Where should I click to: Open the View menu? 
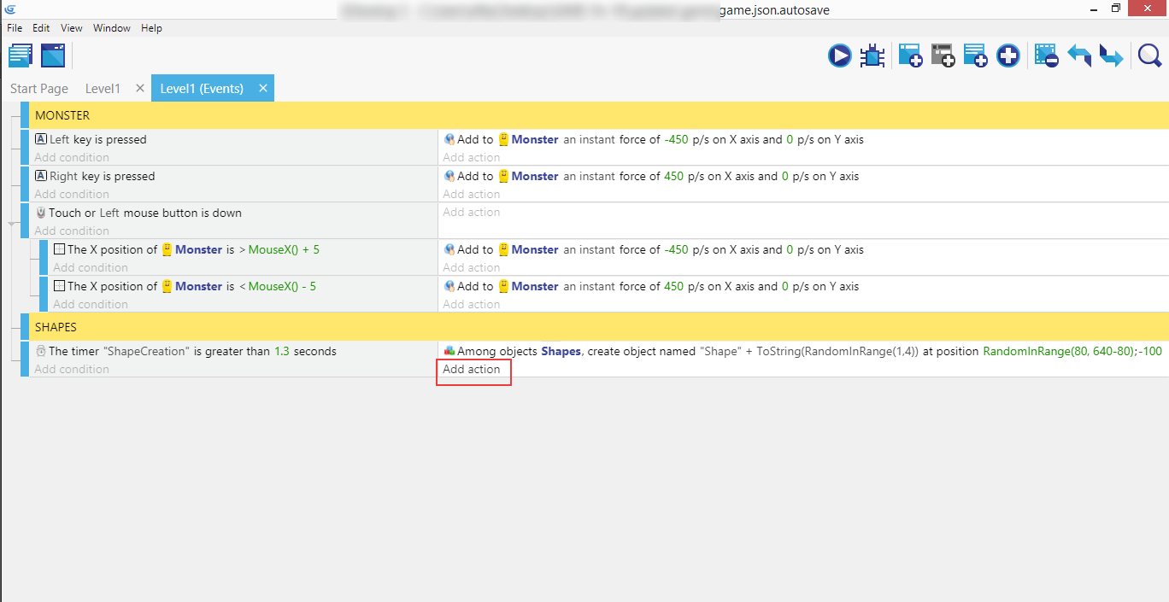tap(72, 28)
